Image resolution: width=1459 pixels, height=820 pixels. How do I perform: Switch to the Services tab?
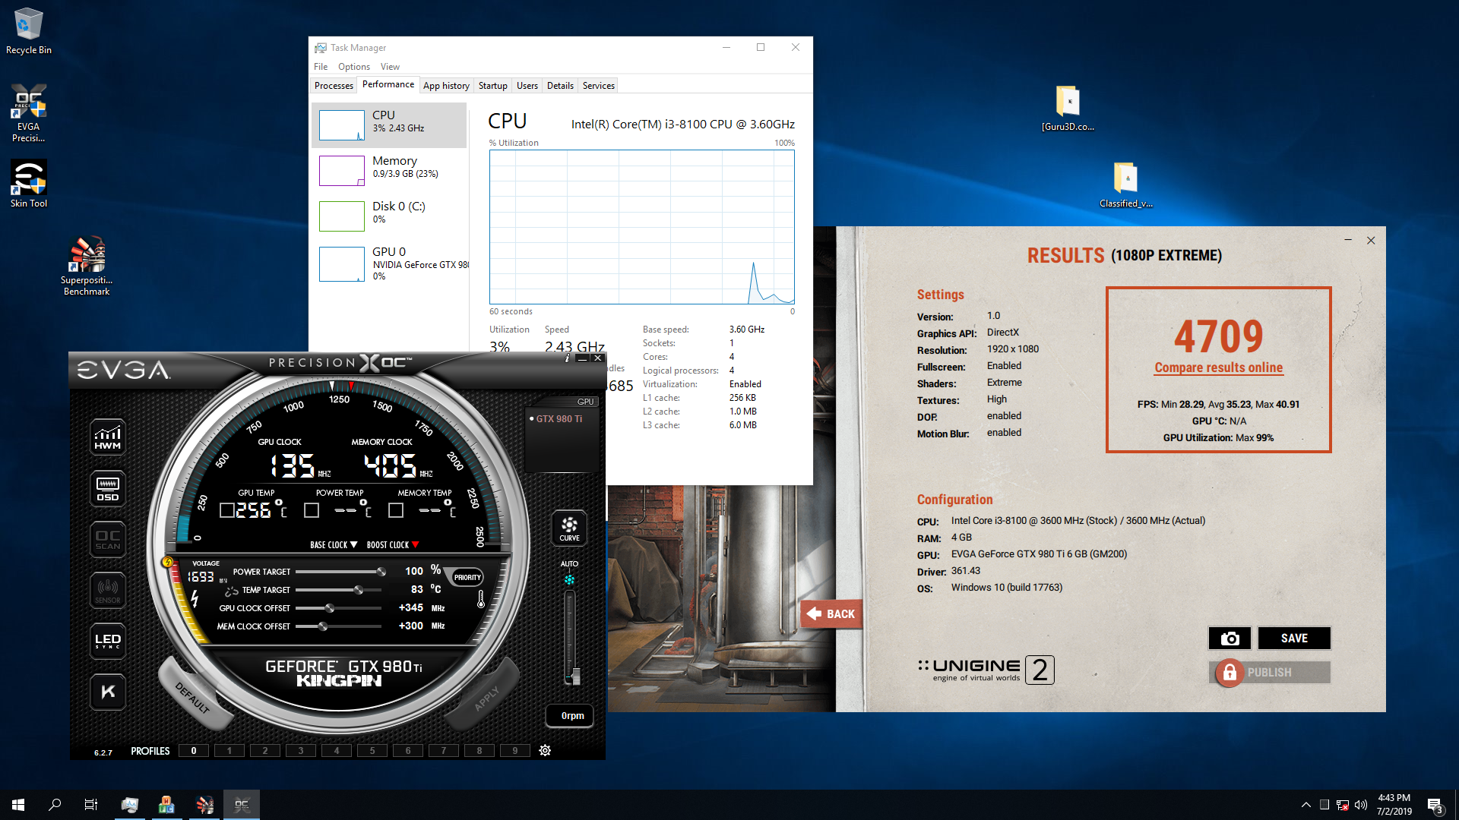[x=599, y=86]
